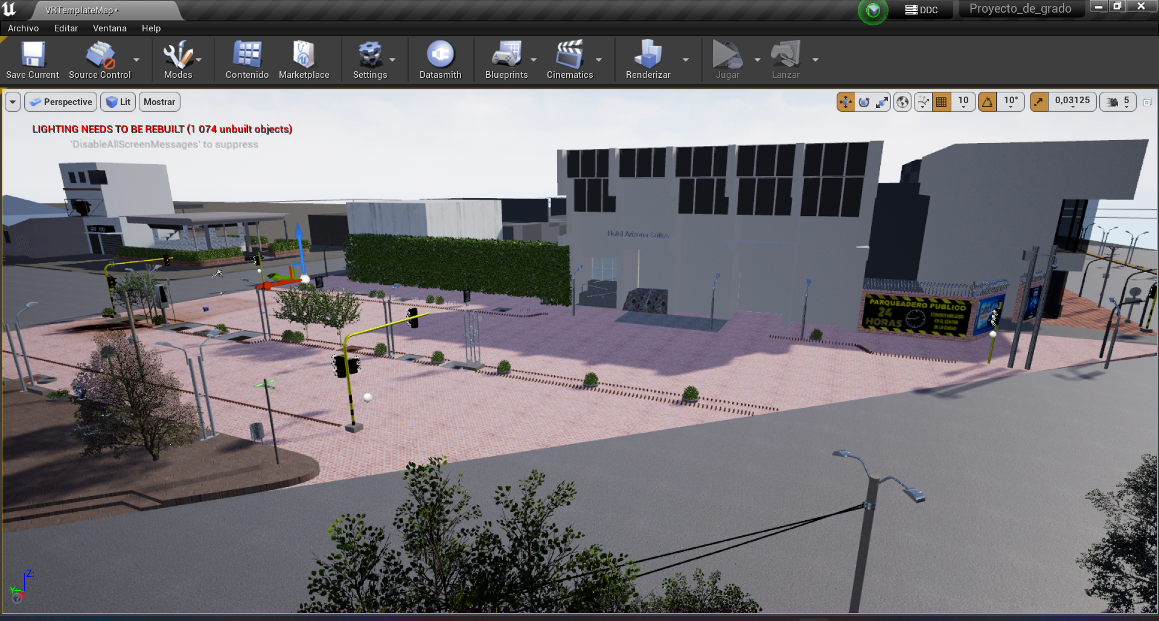
Task: Toggle scale snapping
Action: click(x=1039, y=102)
